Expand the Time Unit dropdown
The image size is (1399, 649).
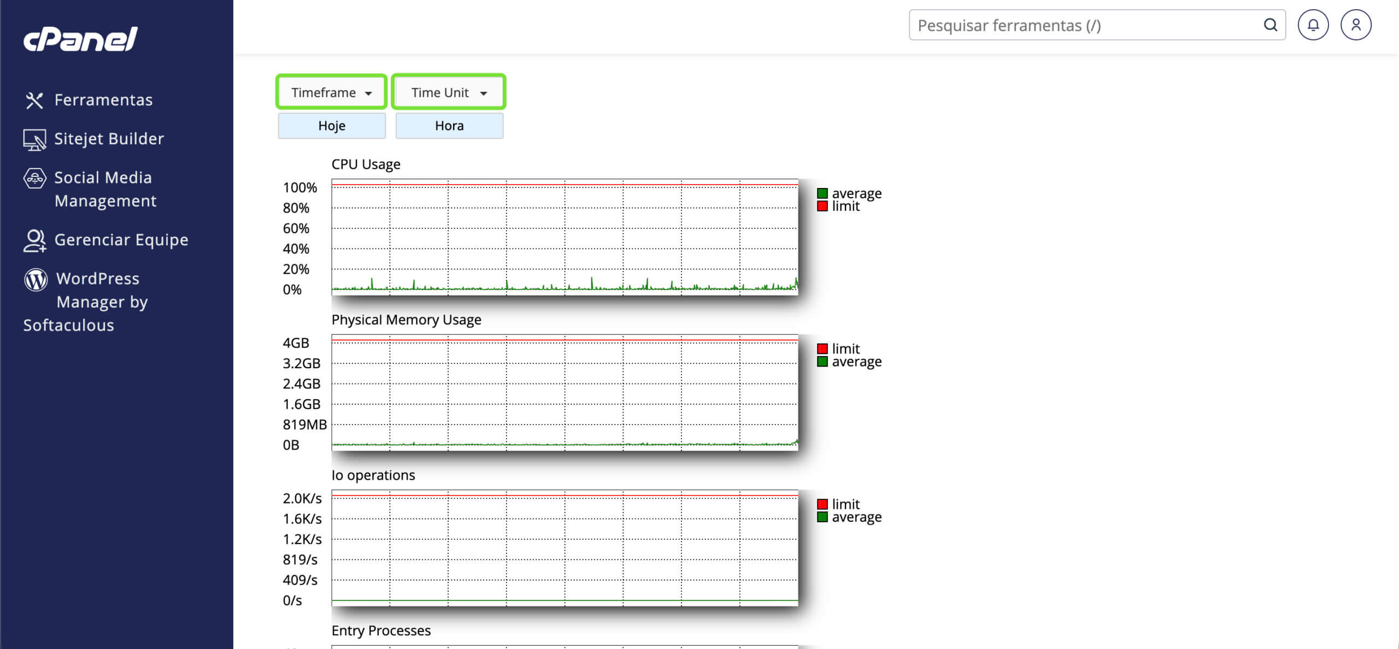coord(449,92)
